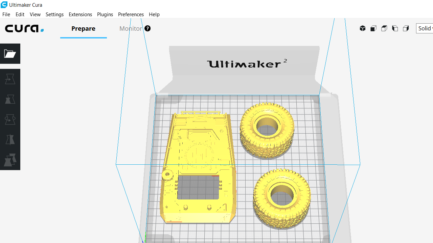Select the Scale tool in sidebar
Image resolution: width=433 pixels, height=243 pixels.
[10, 99]
